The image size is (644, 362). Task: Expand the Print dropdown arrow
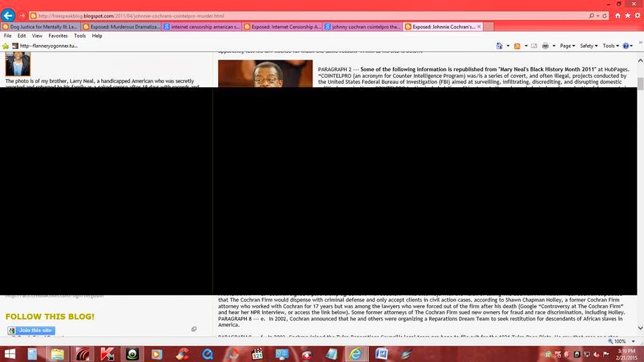click(x=553, y=46)
